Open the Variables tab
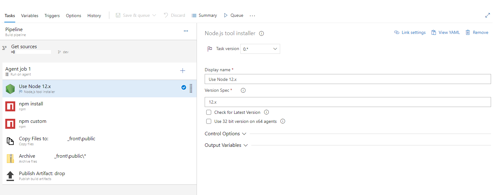This screenshot has height=195, width=496. click(30, 16)
